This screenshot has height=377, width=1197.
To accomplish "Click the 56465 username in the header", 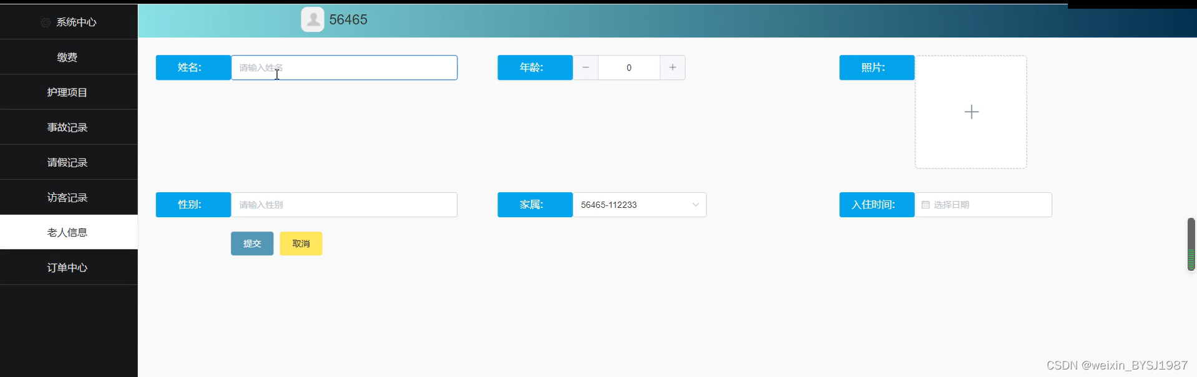I will coord(348,19).
